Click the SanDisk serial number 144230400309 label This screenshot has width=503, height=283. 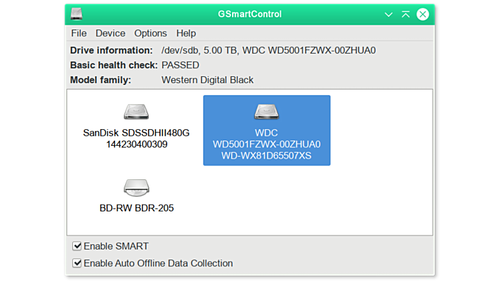pos(136,144)
